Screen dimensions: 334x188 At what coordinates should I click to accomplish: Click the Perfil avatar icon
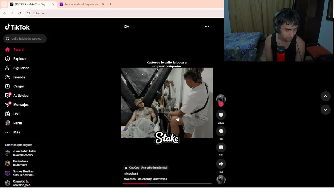(x=8, y=123)
